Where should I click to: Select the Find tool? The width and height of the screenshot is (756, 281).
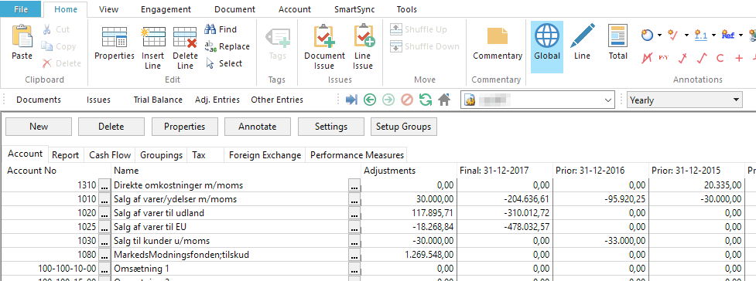click(221, 29)
